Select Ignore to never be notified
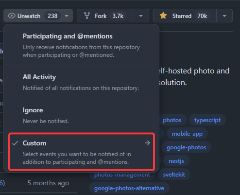 [81, 115]
